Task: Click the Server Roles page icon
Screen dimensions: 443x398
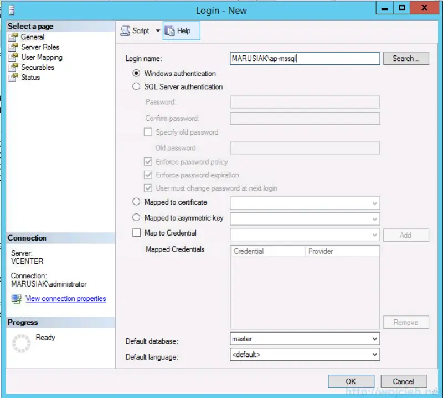Action: pyautogui.click(x=13, y=47)
